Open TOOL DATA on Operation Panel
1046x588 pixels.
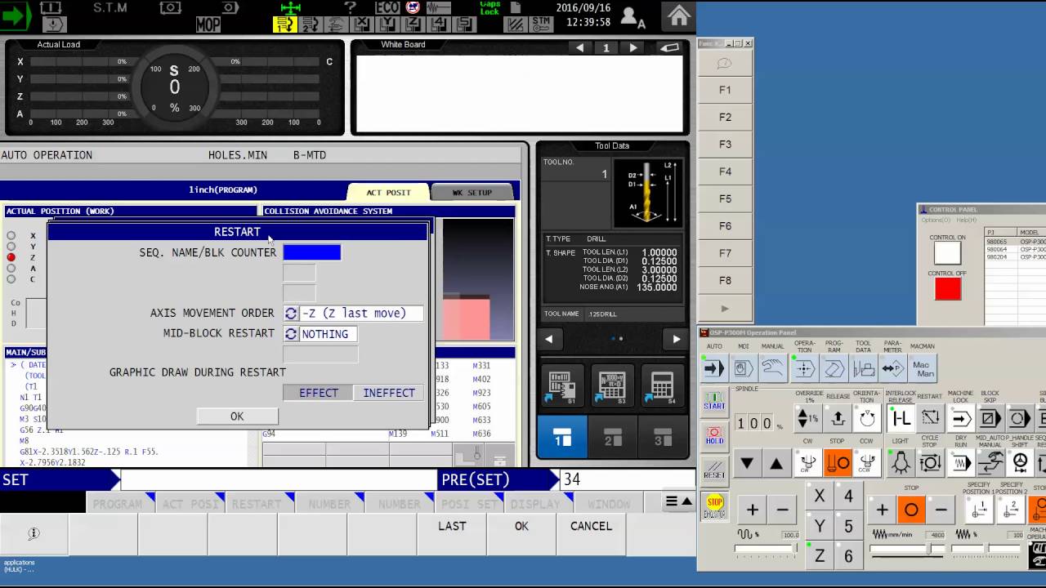pos(863,369)
